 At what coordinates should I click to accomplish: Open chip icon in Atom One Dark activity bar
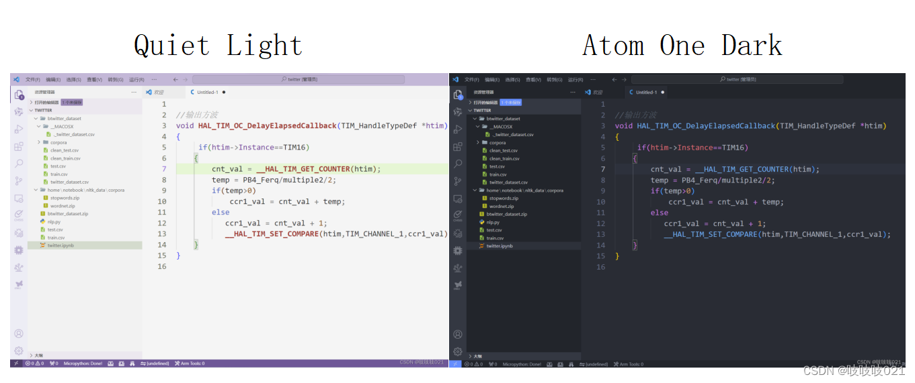[x=458, y=251]
